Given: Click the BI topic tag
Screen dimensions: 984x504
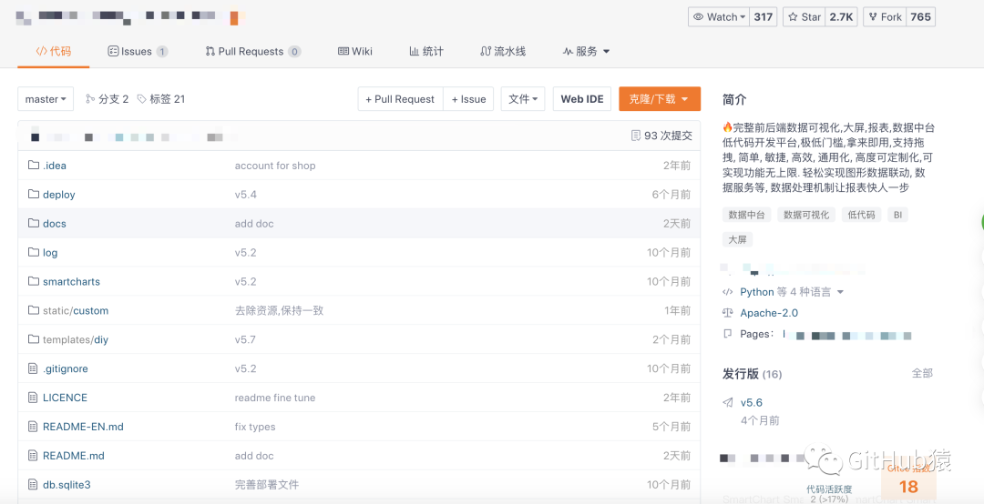Looking at the screenshot, I should (x=898, y=215).
